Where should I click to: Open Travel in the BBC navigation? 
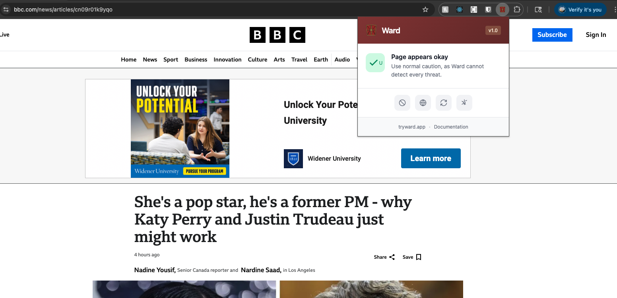click(299, 60)
